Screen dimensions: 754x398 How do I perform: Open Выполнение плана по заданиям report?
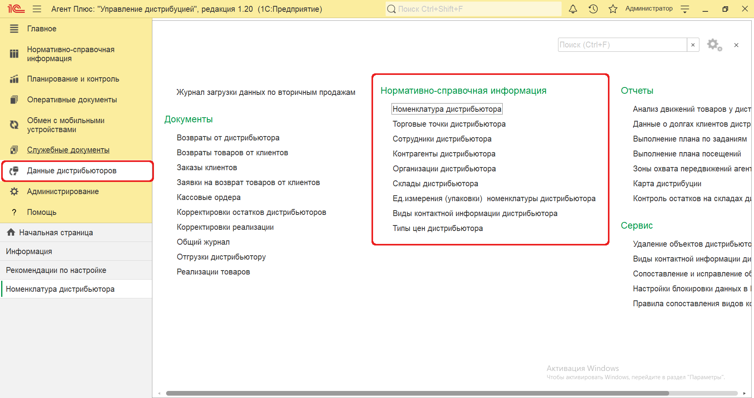tap(690, 139)
